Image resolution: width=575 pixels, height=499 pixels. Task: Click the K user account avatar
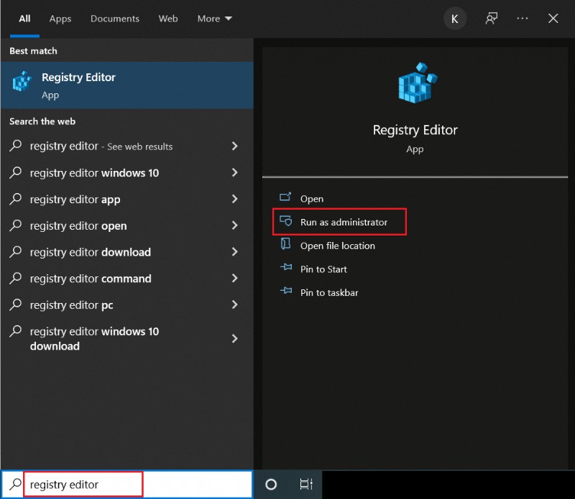454,19
